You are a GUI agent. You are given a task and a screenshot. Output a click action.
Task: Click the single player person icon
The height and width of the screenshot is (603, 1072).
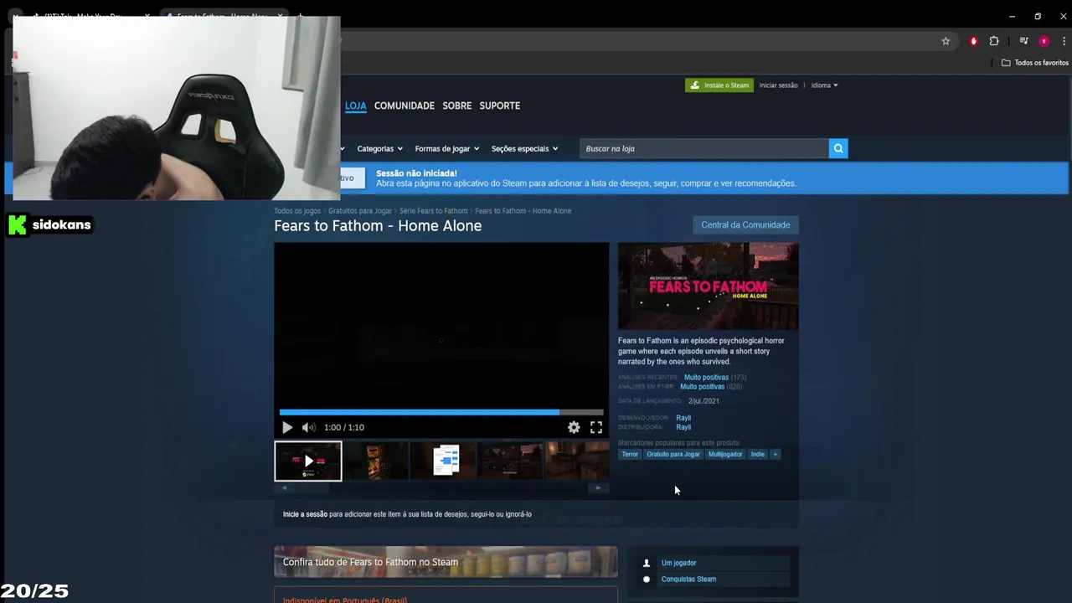coord(646,563)
